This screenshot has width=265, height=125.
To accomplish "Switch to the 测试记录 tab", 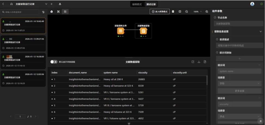I will (151, 4).
